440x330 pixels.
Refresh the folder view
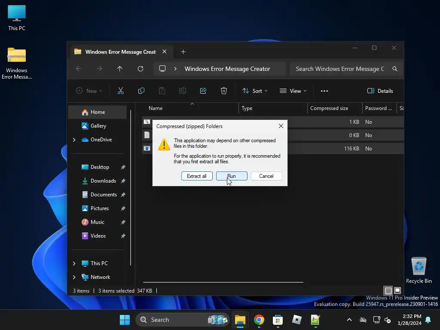(141, 69)
